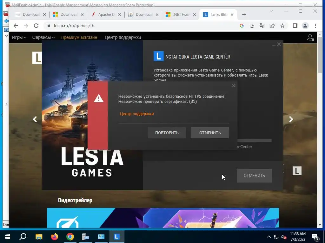The image size is (325, 243).
Task: Minimize the Lesta Game Center installer
Action: tap(274, 45)
